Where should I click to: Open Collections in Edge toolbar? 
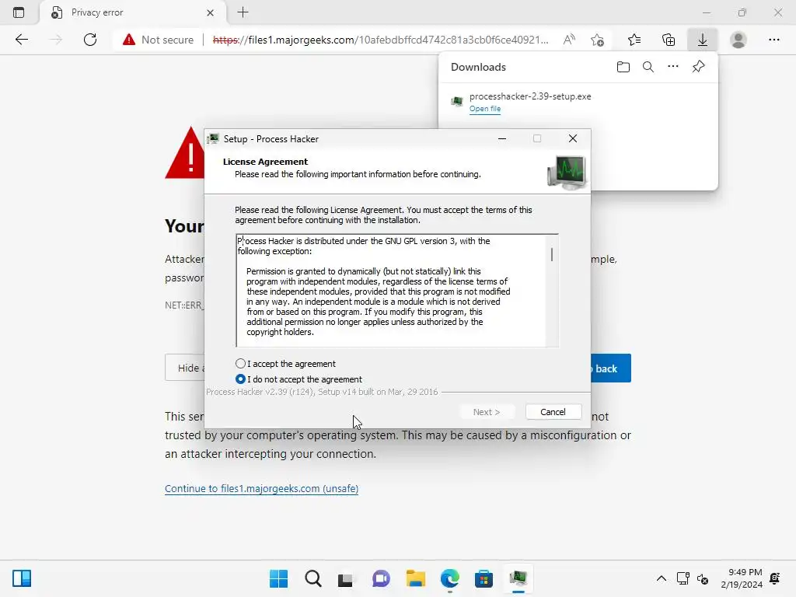click(x=669, y=40)
